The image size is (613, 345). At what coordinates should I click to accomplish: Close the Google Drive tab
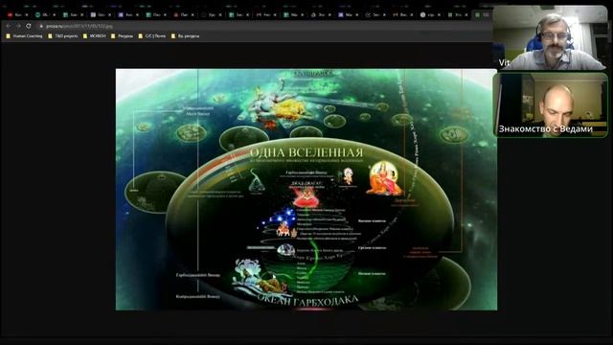pyautogui.click(x=329, y=15)
